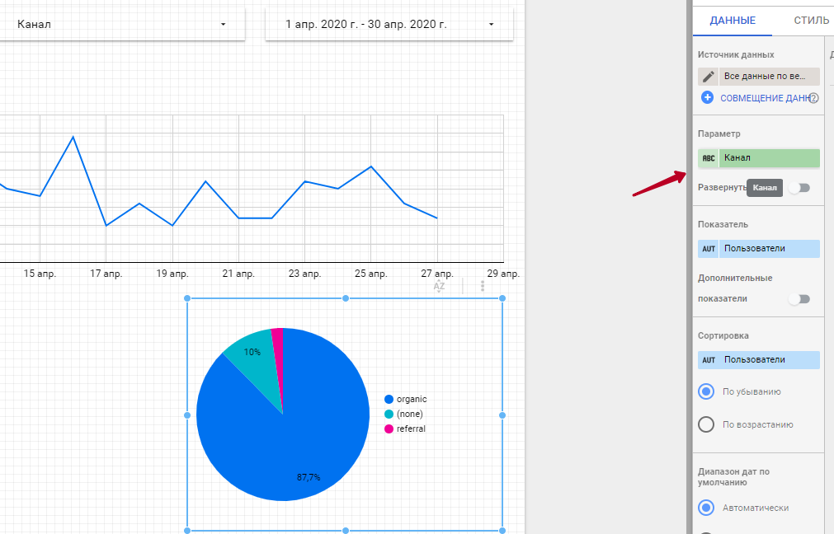
Task: Open the three-dot menu above pie chart
Action: coord(483,286)
